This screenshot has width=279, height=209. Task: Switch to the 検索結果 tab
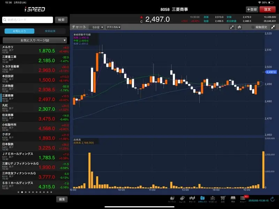coord(50,31)
